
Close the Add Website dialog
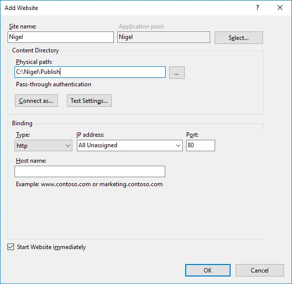click(280, 7)
